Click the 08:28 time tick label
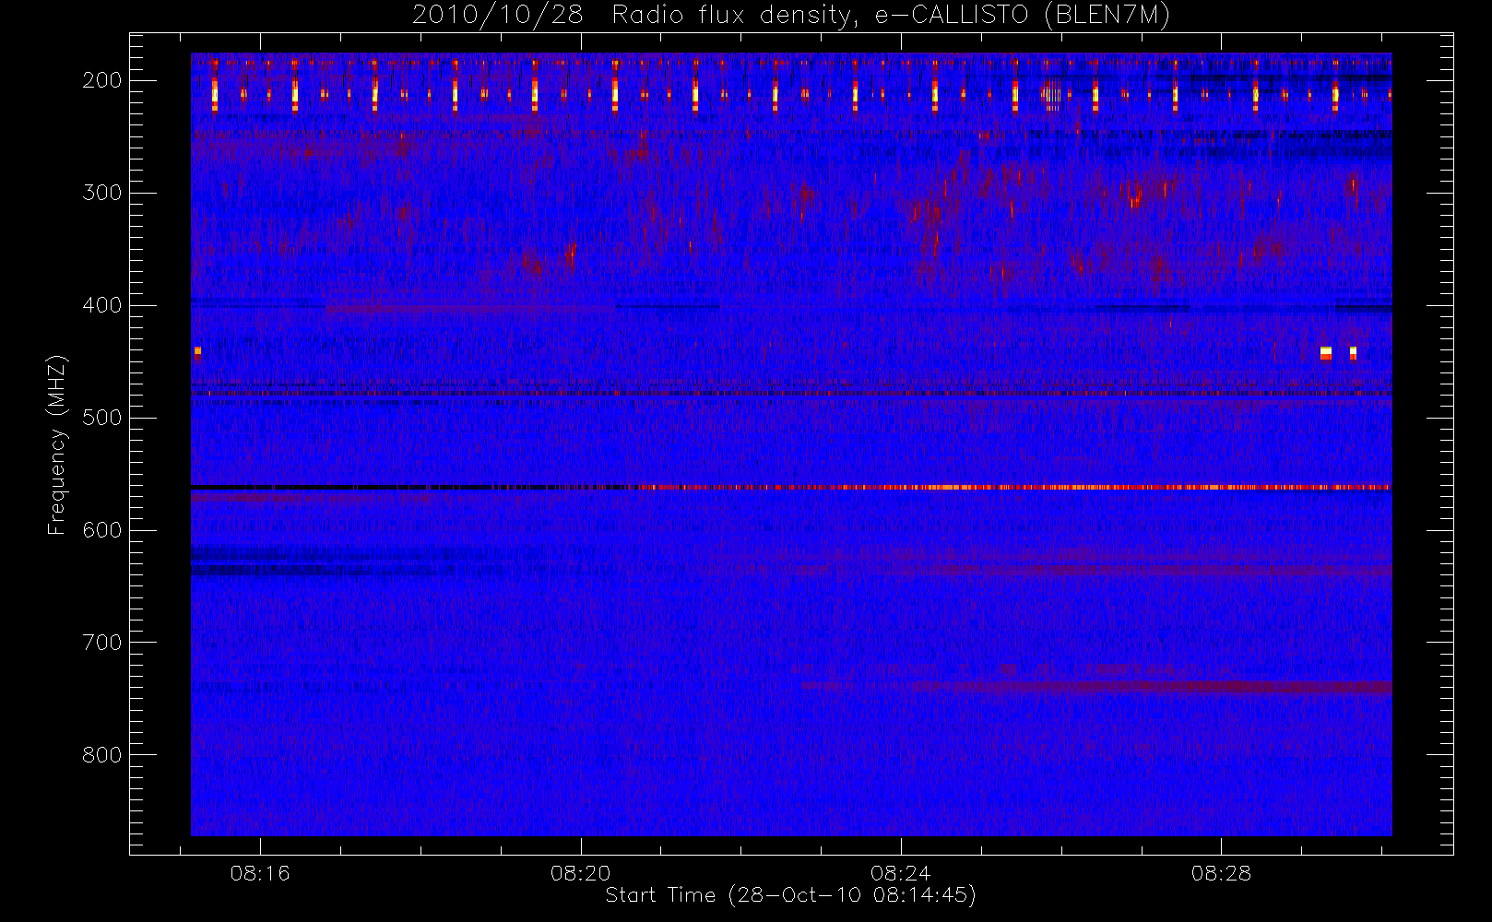The width and height of the screenshot is (1492, 922). [1221, 873]
